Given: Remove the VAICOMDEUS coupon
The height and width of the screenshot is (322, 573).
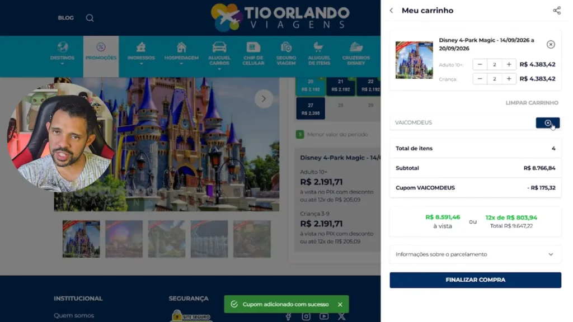Looking at the screenshot, I should 548,123.
